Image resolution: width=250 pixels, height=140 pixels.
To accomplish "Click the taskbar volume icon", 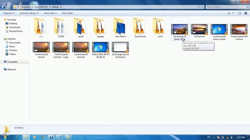I will pyautogui.click(x=232, y=137).
